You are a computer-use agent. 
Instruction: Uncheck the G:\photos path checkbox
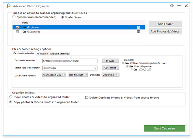click(17, 27)
